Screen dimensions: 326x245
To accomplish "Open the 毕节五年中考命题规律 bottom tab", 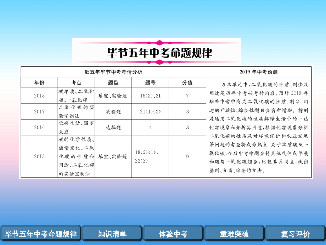I will click(x=40, y=234).
